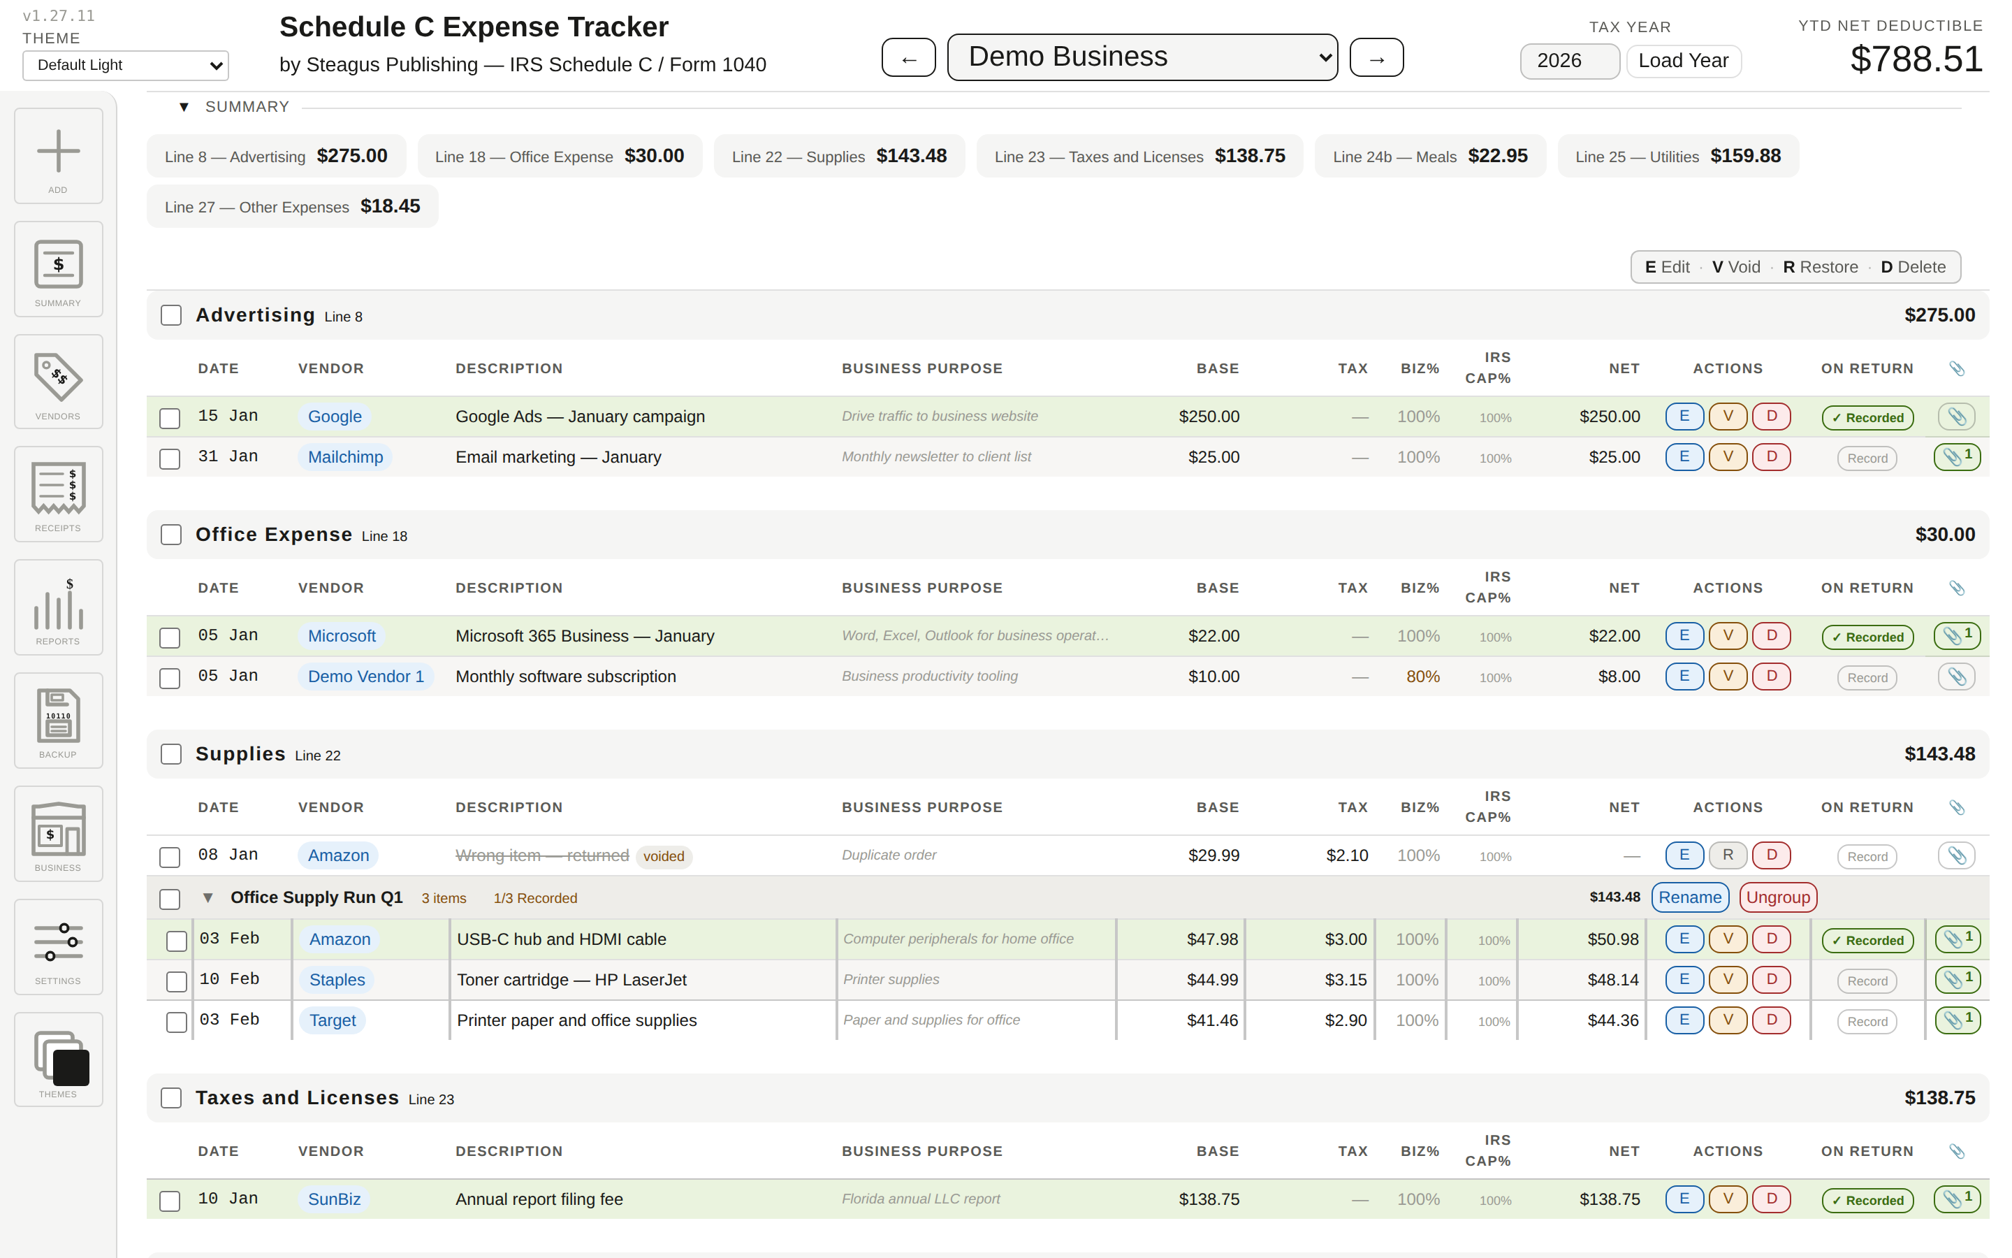Open the SunBiz vendor link

click(334, 1200)
